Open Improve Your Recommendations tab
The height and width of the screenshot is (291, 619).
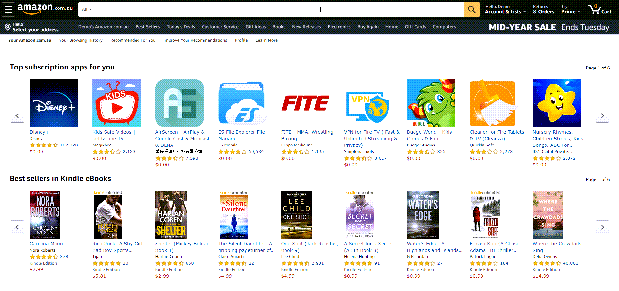195,40
